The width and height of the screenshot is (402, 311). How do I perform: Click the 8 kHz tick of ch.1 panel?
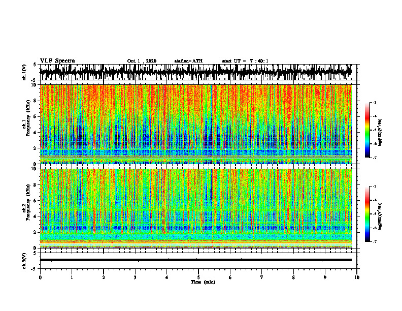point(36,101)
